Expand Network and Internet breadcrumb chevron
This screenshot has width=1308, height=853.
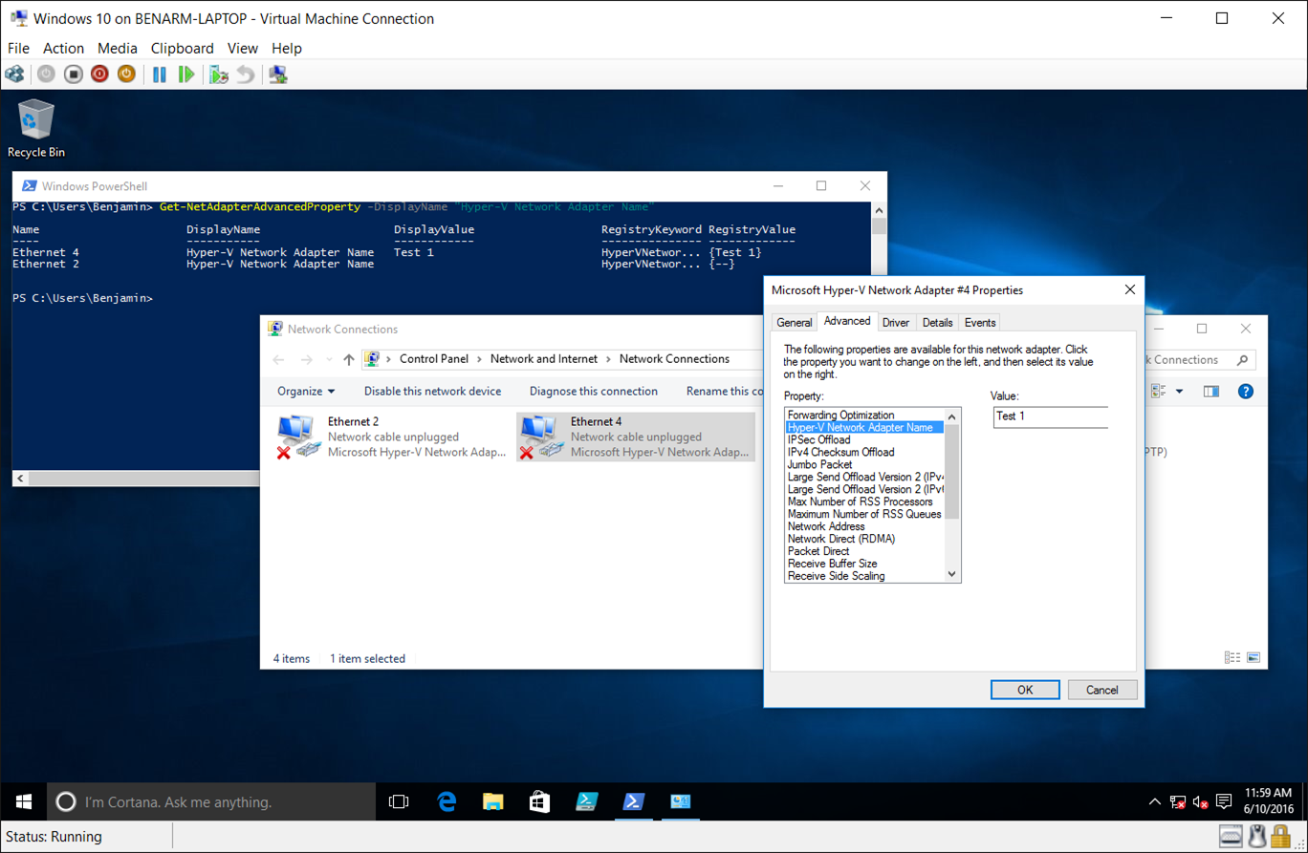(609, 359)
